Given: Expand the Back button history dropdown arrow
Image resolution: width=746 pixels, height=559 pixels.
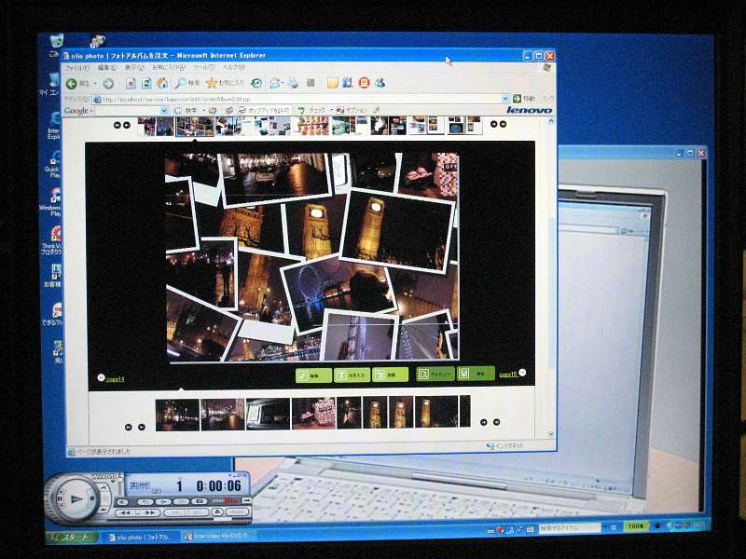Looking at the screenshot, I should (x=95, y=84).
